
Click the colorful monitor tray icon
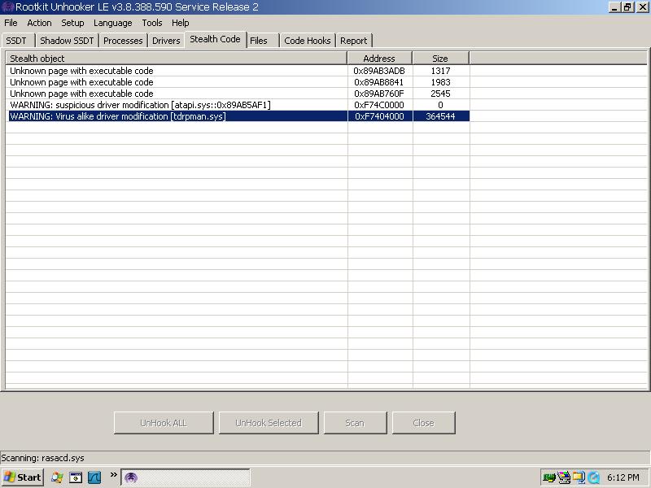[x=564, y=477]
